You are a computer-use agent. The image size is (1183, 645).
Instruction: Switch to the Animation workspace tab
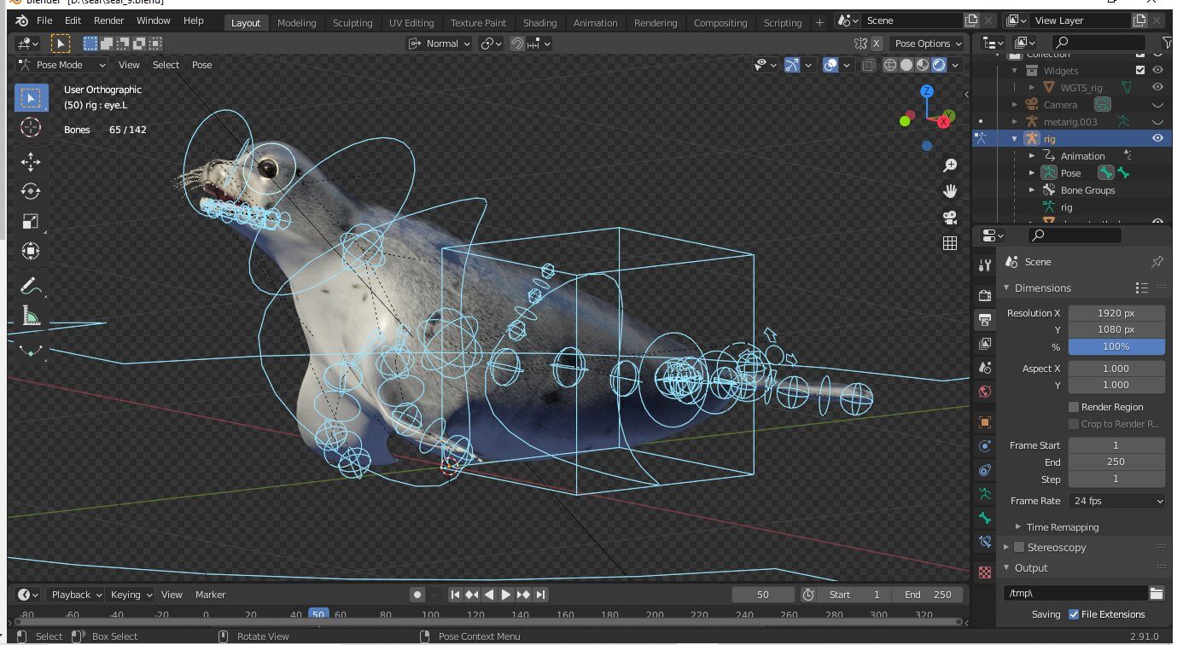point(595,23)
